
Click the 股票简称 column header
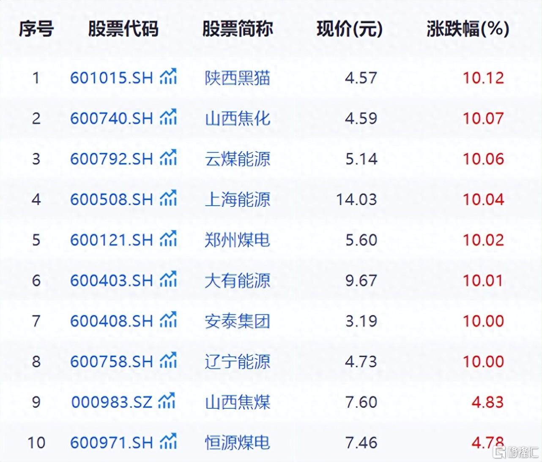click(x=237, y=29)
